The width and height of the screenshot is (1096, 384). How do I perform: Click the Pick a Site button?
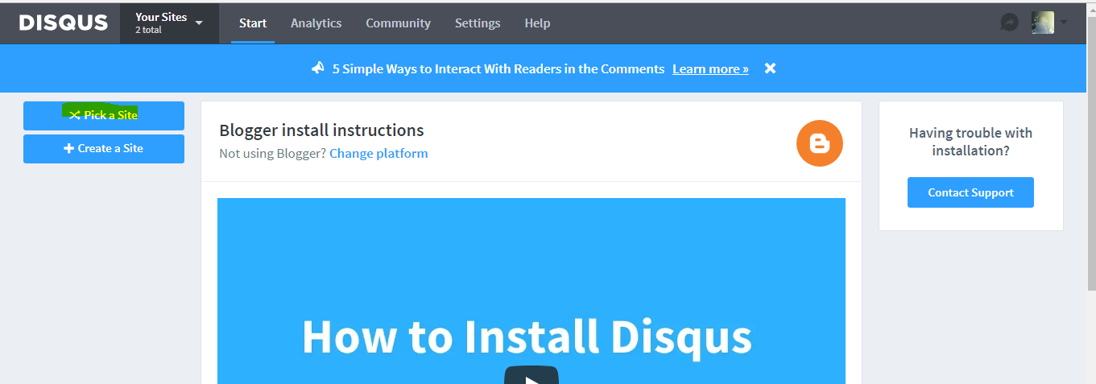[104, 115]
